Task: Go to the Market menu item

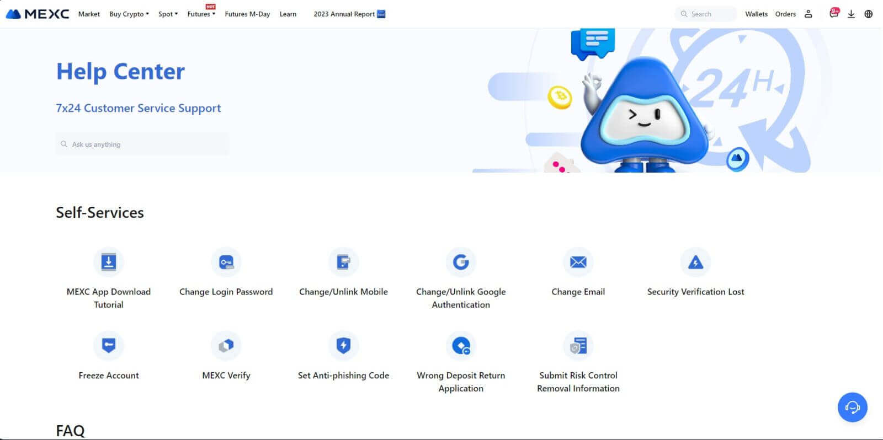Action: point(89,14)
